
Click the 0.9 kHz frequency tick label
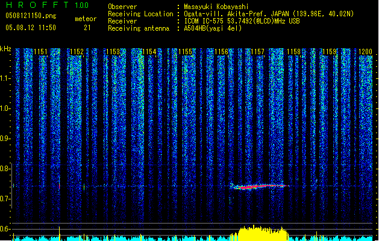pyautogui.click(x=5, y=139)
